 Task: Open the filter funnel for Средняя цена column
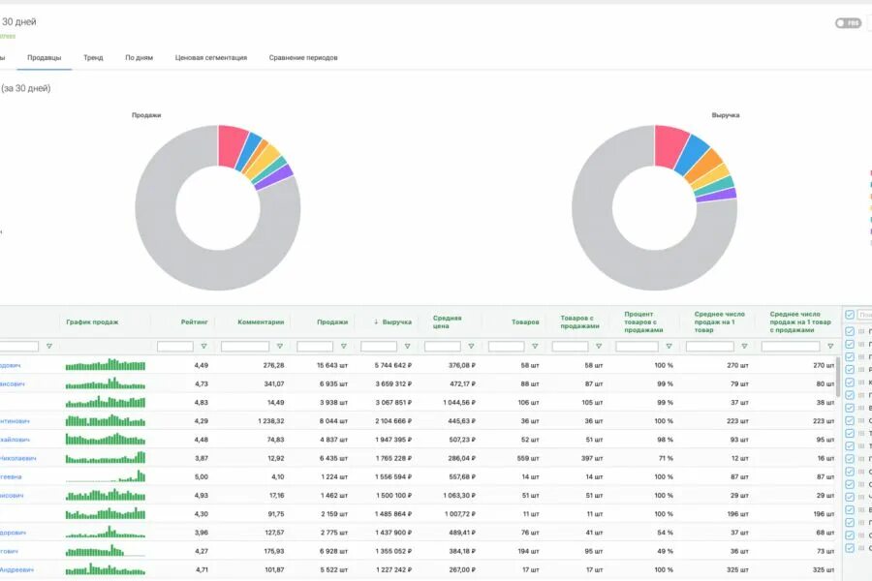point(471,347)
